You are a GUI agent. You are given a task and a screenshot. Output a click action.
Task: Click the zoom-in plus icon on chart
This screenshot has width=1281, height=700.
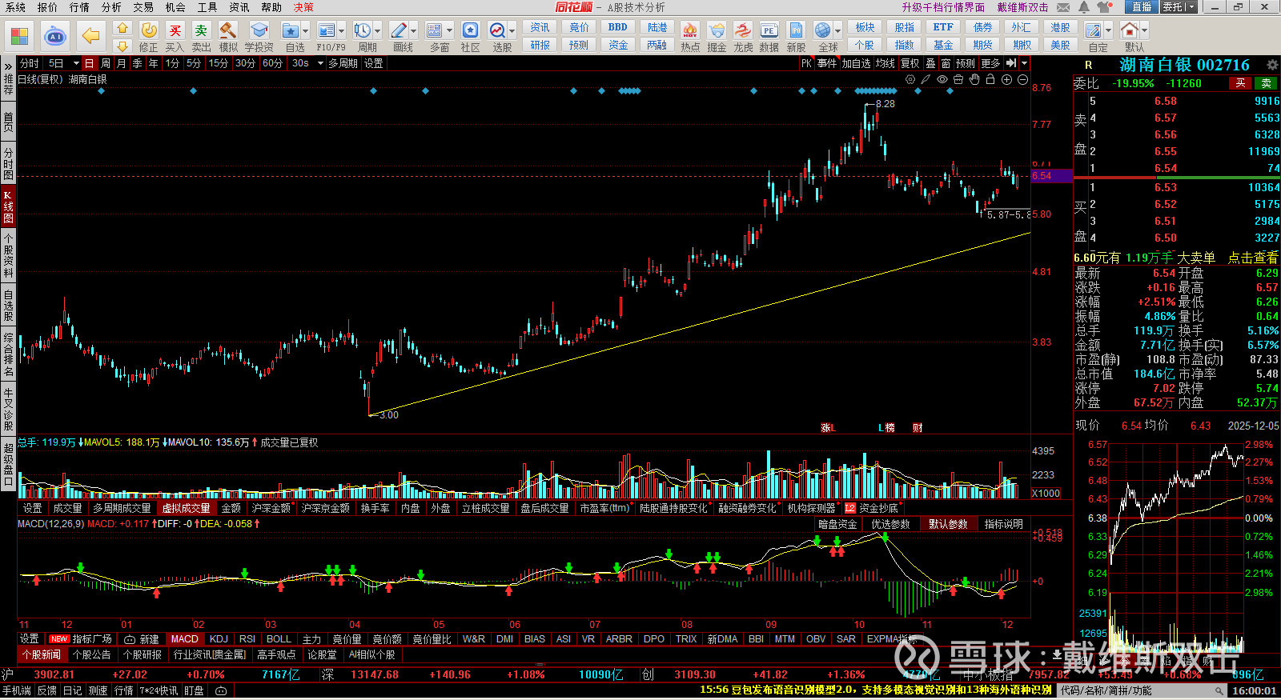tap(1006, 79)
